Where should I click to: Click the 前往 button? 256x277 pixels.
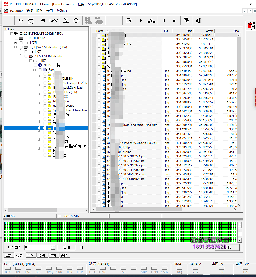pyautogui.click(x=67, y=247)
